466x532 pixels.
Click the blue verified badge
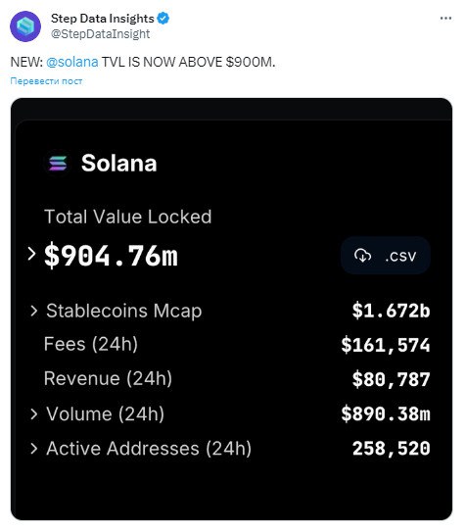(163, 19)
